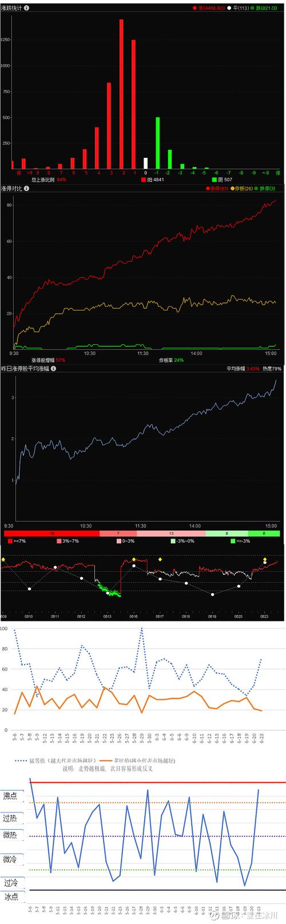The image size is (286, 924).
Task: Select the red bar at 4%
Action: pos(97,148)
